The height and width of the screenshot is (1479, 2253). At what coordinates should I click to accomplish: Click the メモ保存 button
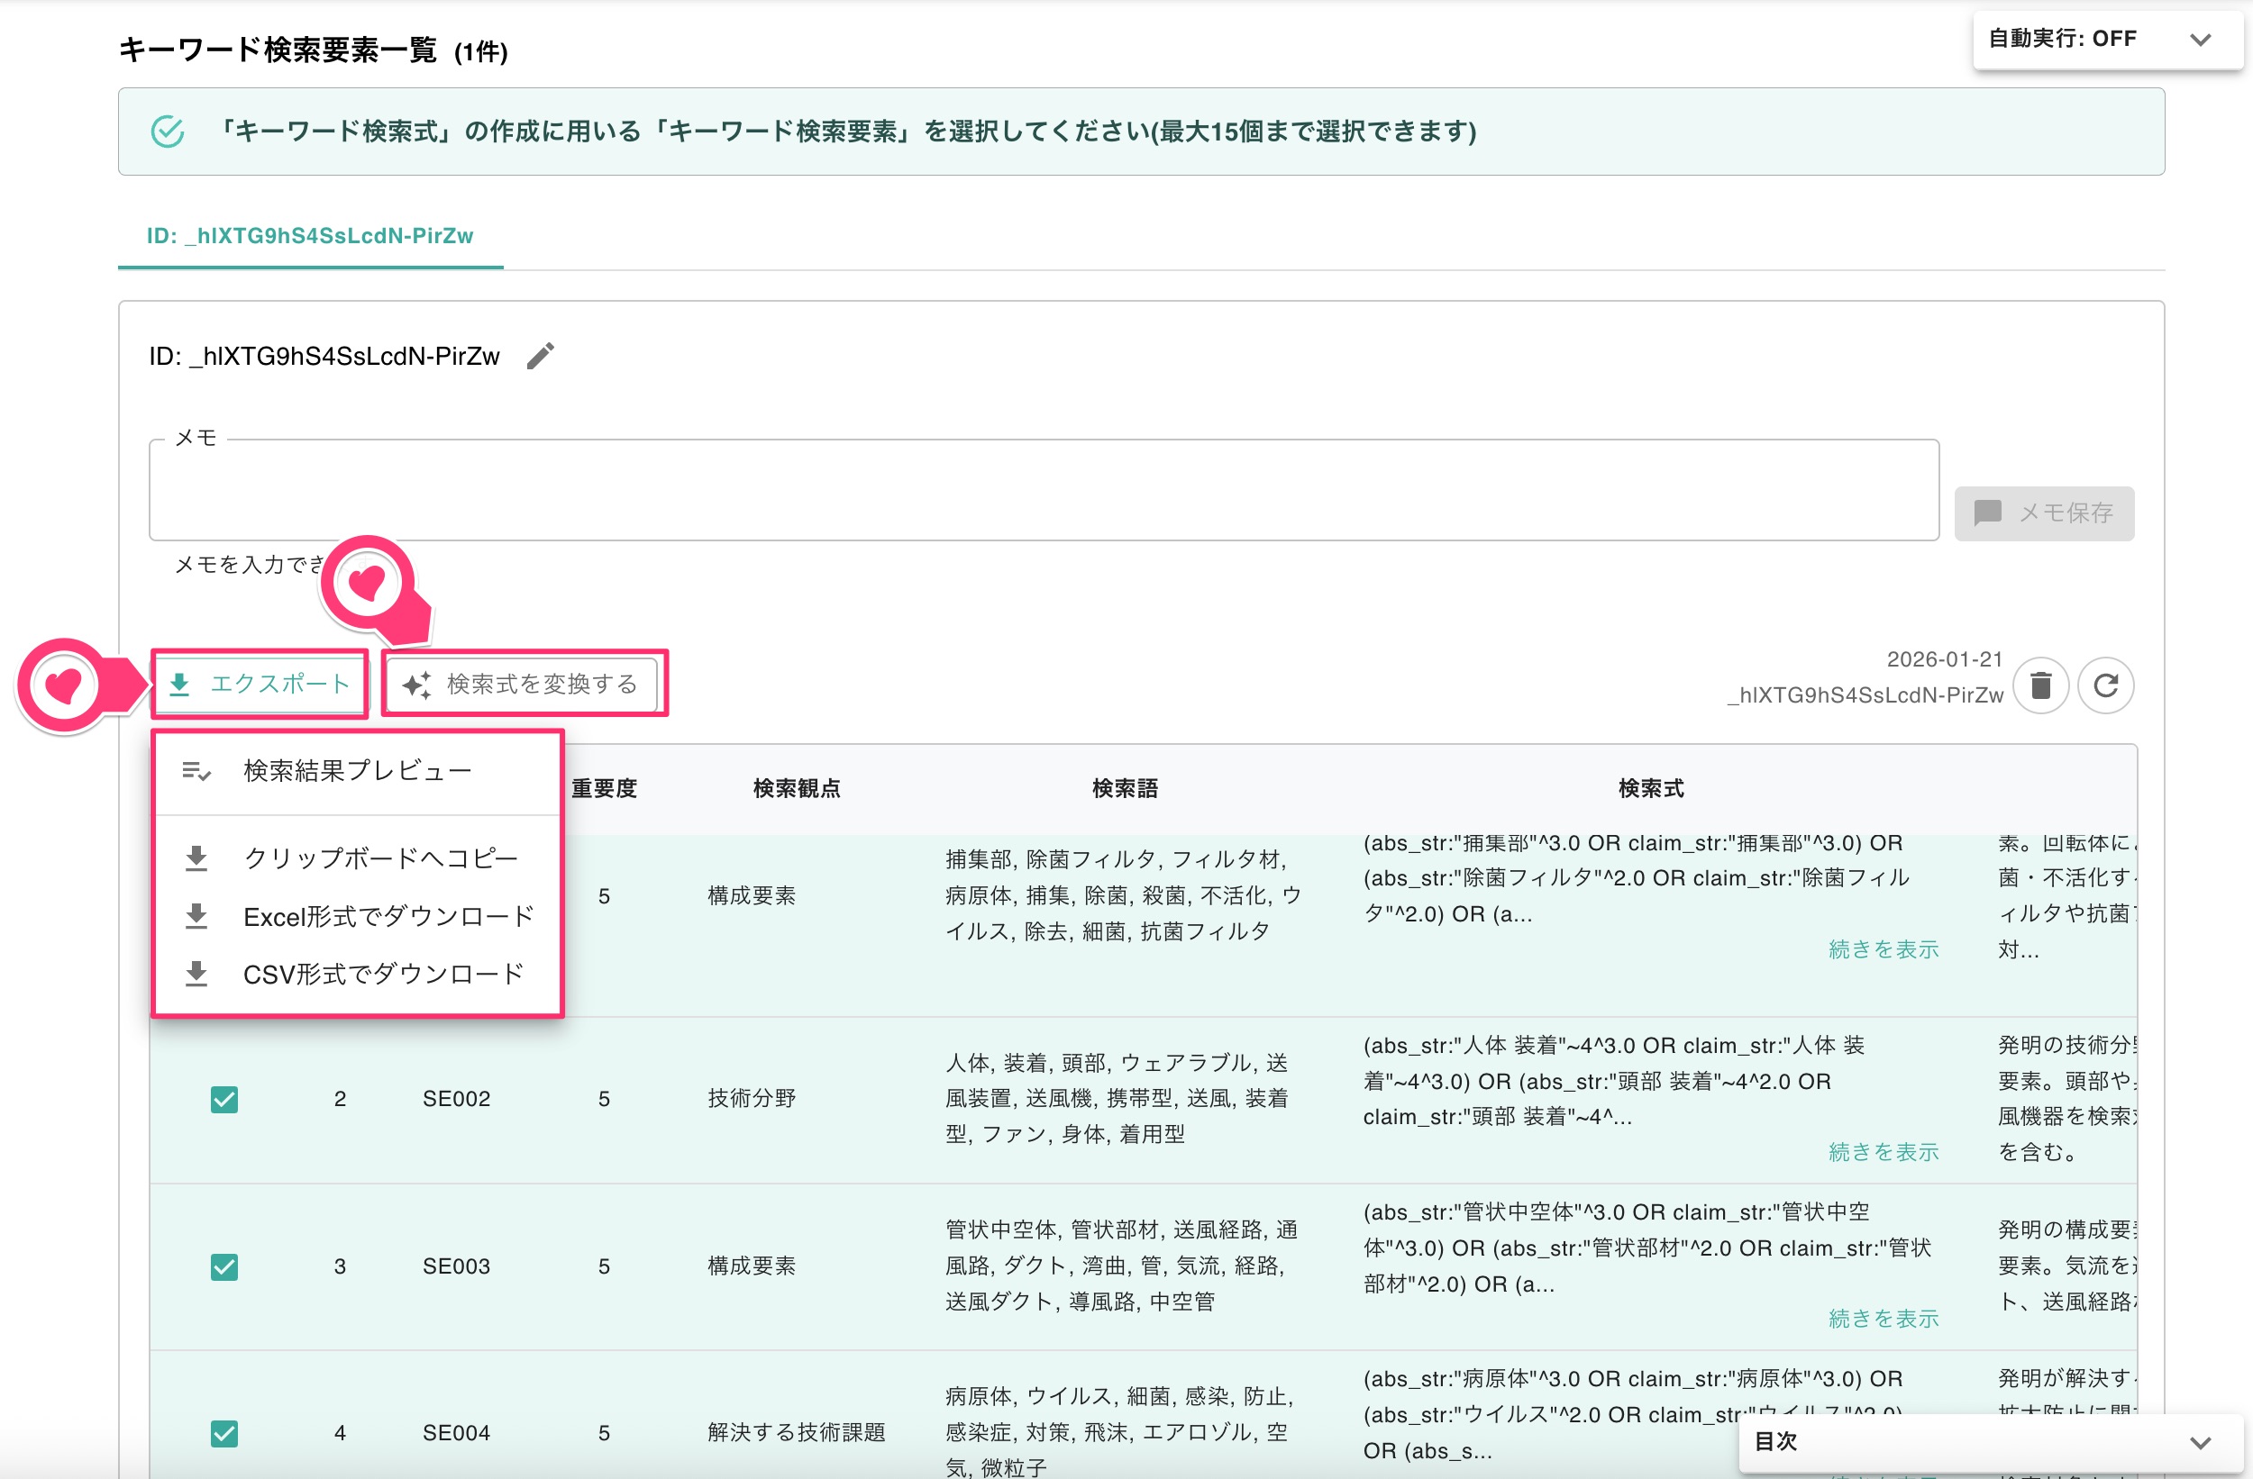2044,513
